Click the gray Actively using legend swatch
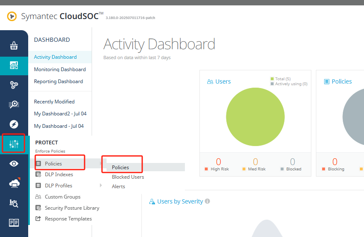Viewport: 364px width, 237px height. click(x=272, y=84)
